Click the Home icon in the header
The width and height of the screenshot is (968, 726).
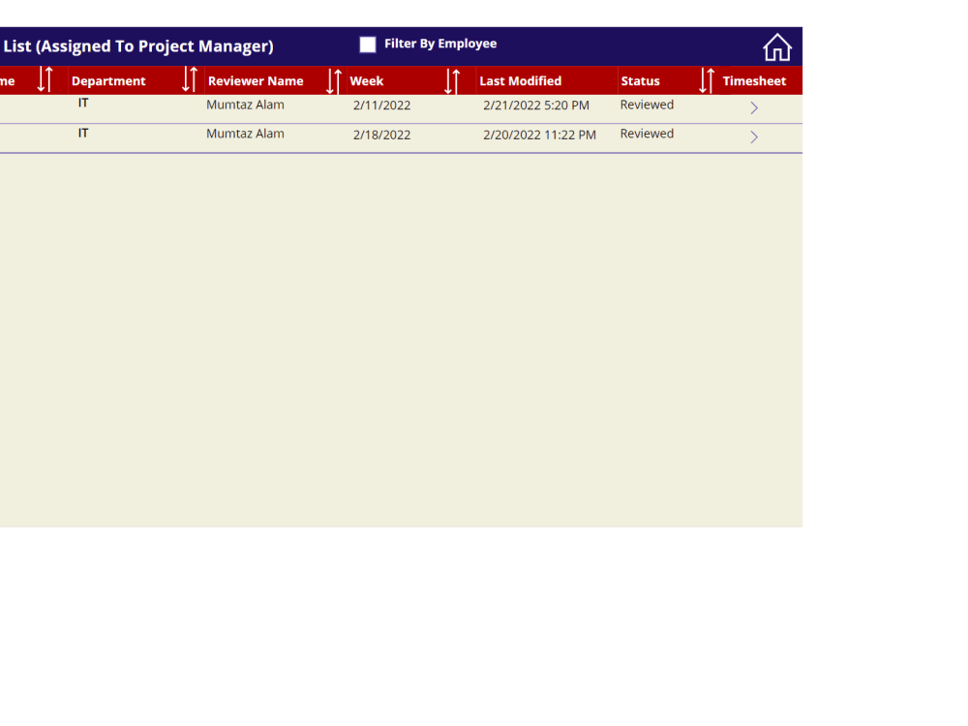(777, 45)
